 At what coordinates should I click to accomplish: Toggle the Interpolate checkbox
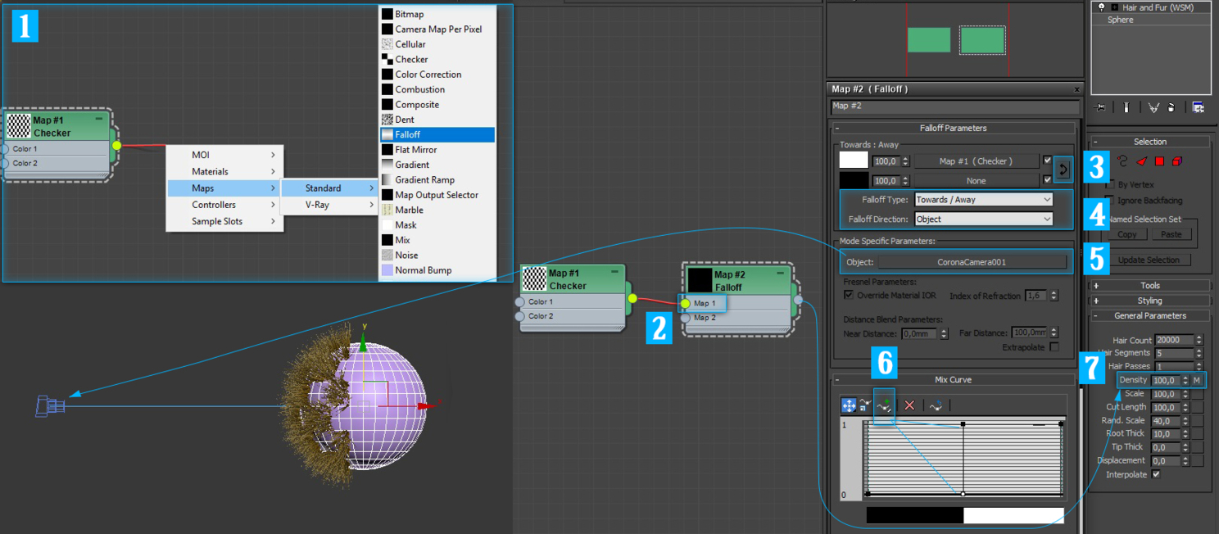coord(1156,475)
